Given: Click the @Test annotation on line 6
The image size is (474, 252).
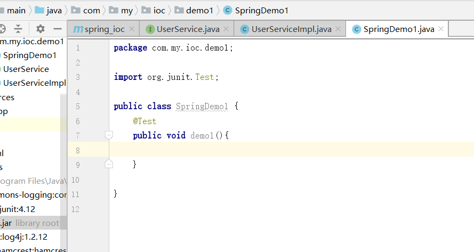Looking at the screenshot, I should pos(144,121).
